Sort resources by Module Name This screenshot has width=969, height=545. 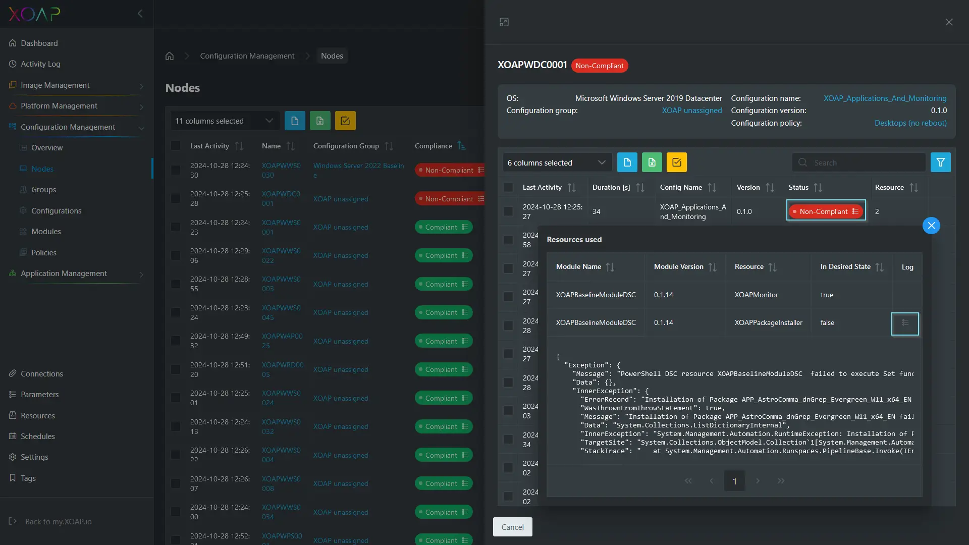[x=610, y=267]
